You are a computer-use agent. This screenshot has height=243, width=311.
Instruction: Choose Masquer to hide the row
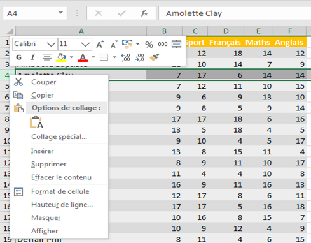pyautogui.click(x=59, y=217)
